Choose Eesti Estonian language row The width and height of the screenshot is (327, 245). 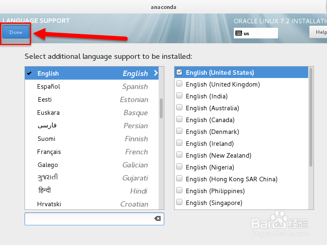tap(92, 100)
